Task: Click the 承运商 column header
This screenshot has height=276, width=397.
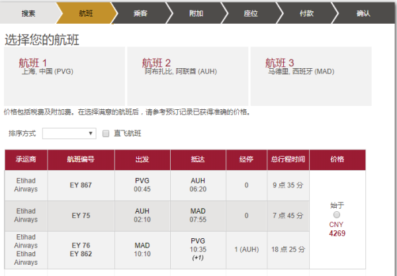Action: point(26,160)
